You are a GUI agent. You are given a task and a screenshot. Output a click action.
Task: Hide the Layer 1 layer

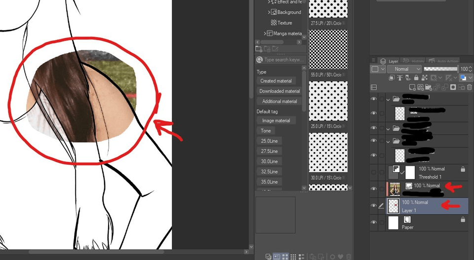[x=374, y=206]
